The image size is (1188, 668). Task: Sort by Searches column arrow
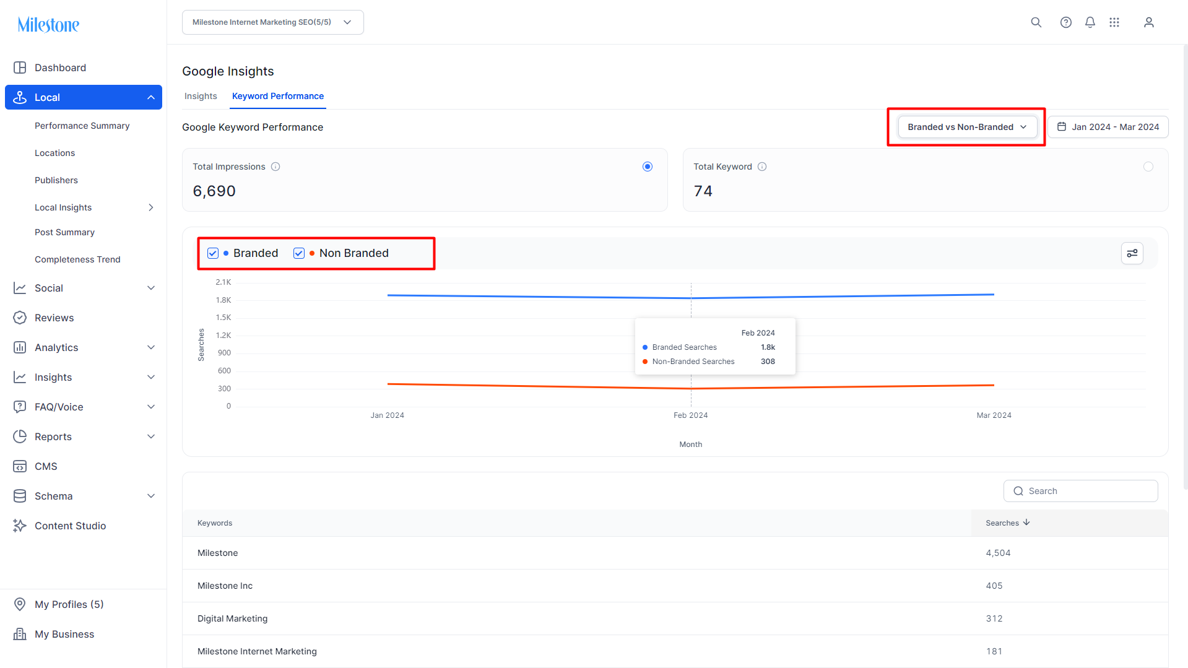[x=1026, y=523]
